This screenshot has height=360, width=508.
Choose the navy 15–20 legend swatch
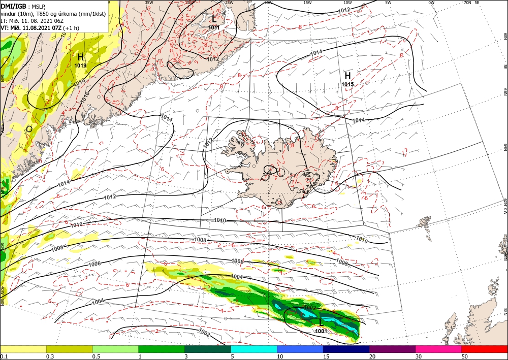[346, 349]
